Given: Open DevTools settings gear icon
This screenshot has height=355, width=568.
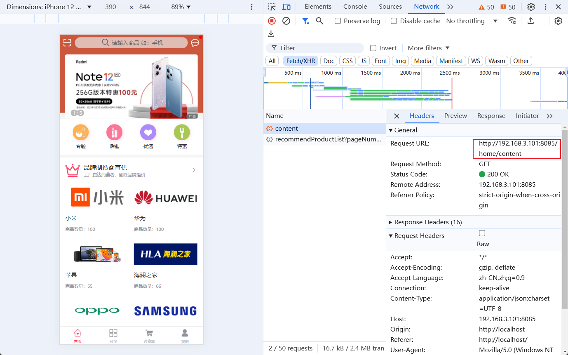Looking at the screenshot, I should coord(531,7).
